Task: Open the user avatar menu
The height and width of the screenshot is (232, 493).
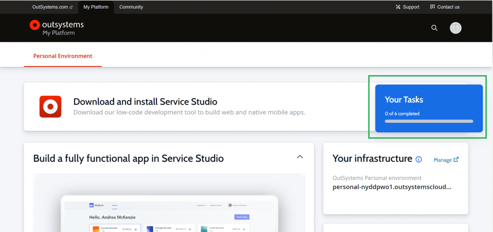Action: [455, 28]
